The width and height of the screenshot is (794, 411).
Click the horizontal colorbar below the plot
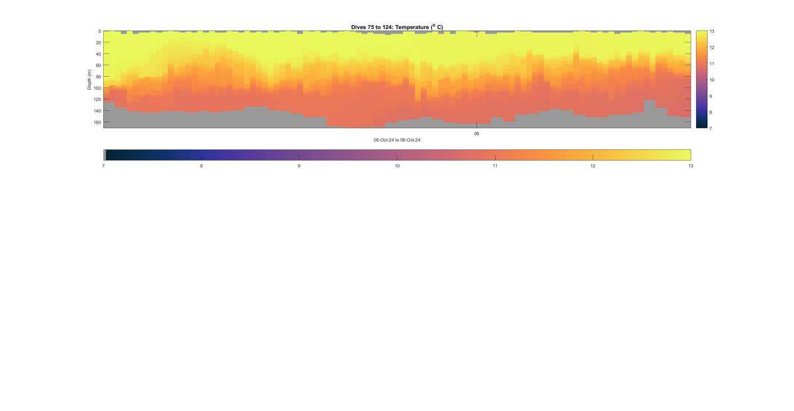tap(397, 155)
